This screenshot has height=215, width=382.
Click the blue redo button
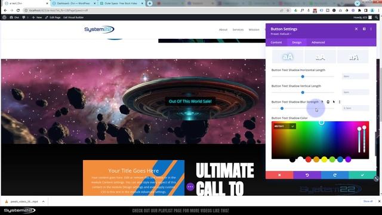pos(335,175)
